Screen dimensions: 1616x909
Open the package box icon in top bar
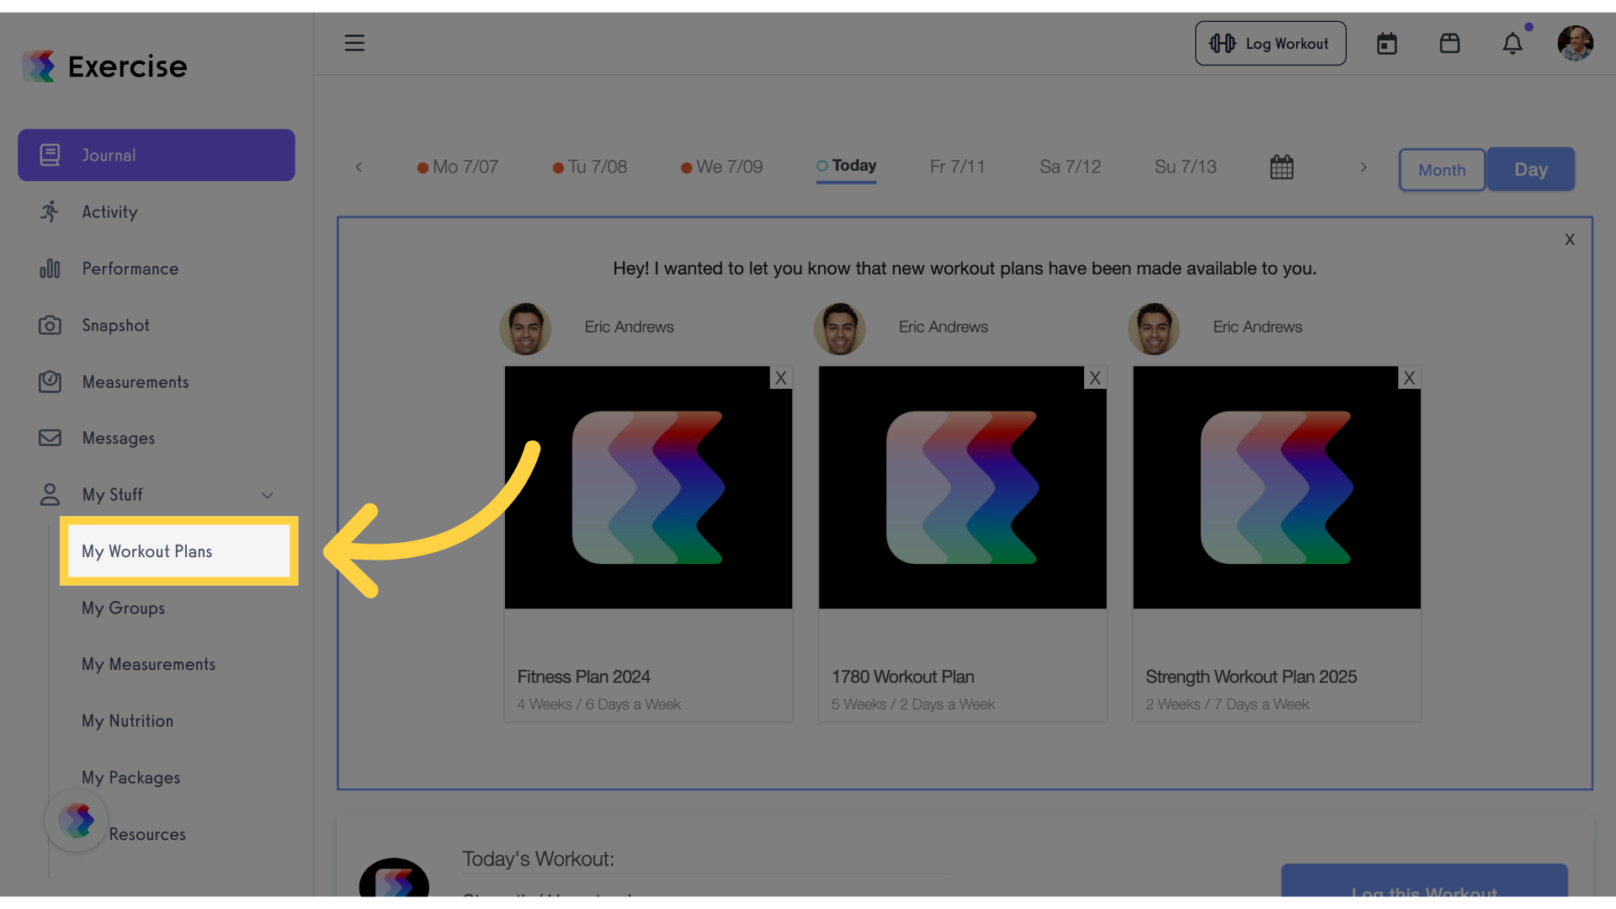coord(1449,43)
